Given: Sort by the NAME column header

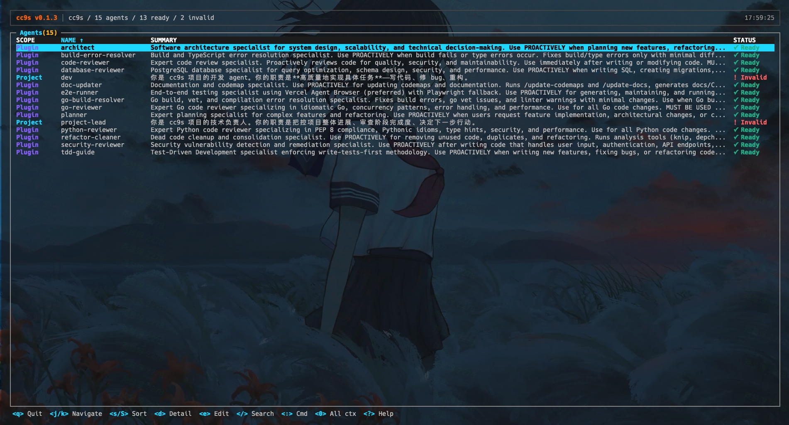Looking at the screenshot, I should (x=72, y=40).
